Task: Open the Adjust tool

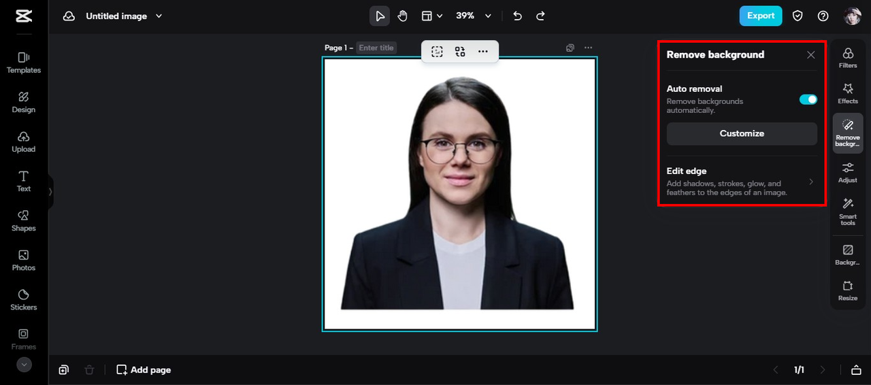Action: pos(848,172)
